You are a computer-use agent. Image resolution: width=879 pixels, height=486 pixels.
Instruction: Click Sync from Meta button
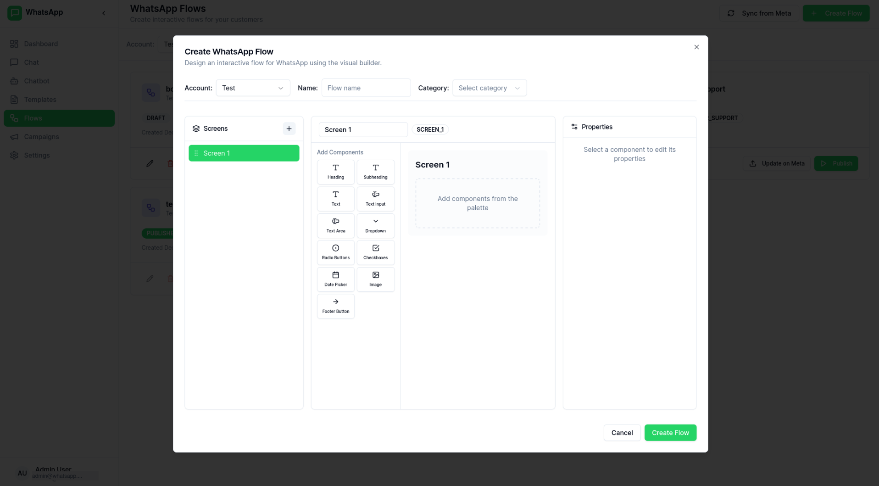(x=759, y=13)
